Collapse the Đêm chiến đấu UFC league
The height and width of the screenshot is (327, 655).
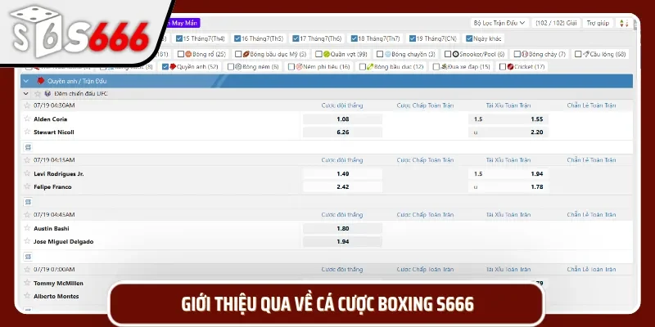tap(26, 94)
